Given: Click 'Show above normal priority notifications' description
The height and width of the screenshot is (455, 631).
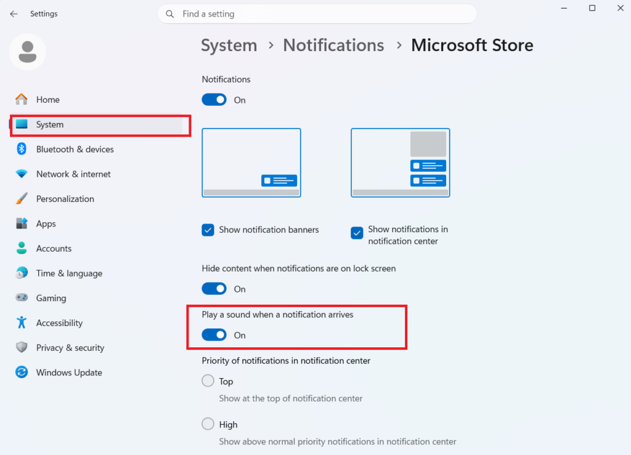Looking at the screenshot, I should 338,441.
